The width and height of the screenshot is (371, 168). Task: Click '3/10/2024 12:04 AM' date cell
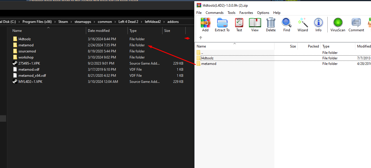[103, 81]
